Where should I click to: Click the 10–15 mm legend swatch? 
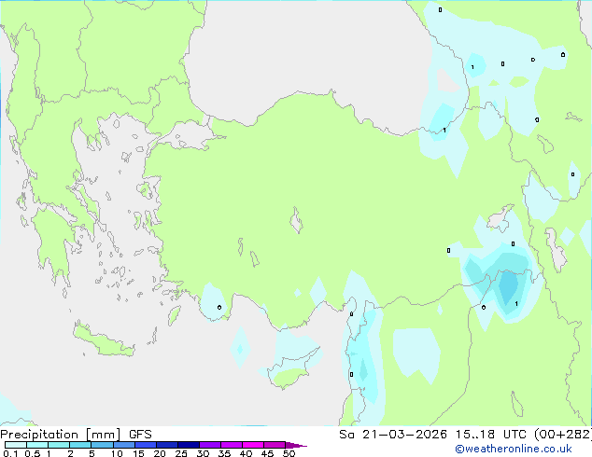tap(124, 445)
